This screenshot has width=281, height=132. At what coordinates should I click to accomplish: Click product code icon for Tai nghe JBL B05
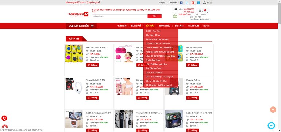click(x=88, y=84)
